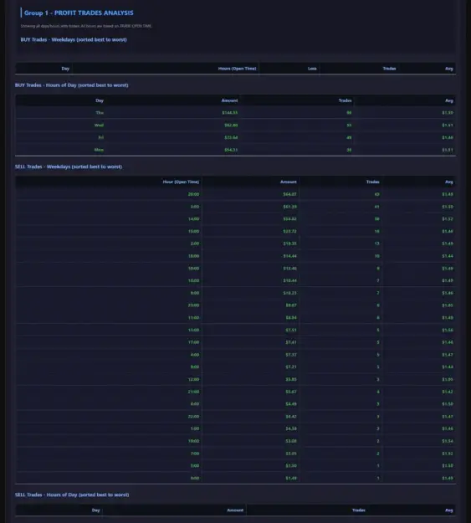The image size is (471, 523).
Task: Click the SELL Trades - Weekdays section title
Action: tap(69, 167)
